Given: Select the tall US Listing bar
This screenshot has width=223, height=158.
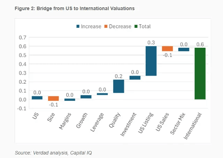Looking at the screenshot, I should tap(151, 61).
